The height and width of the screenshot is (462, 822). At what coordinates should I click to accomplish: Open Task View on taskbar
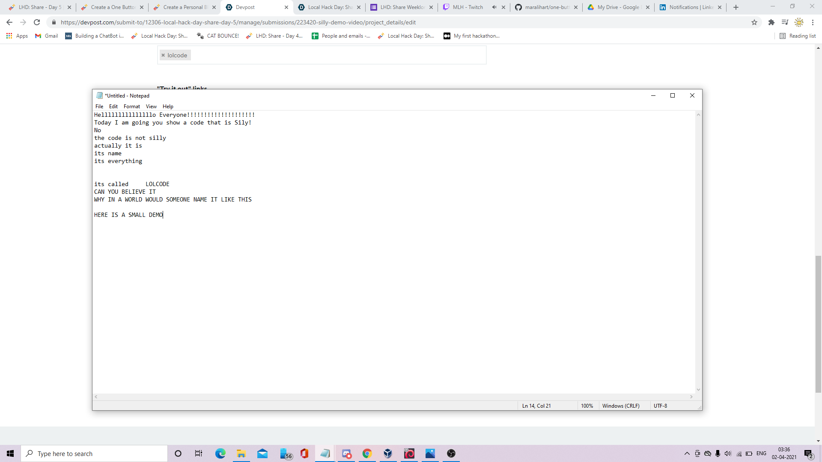pos(199,453)
